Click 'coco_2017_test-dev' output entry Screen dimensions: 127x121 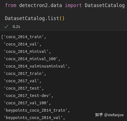27,96
